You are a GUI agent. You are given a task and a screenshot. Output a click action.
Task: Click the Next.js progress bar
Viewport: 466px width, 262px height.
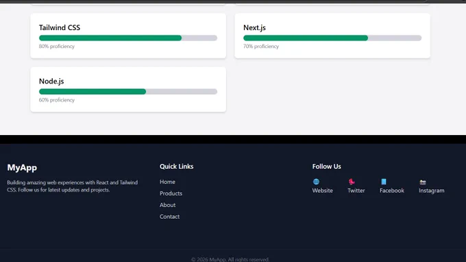(x=332, y=38)
